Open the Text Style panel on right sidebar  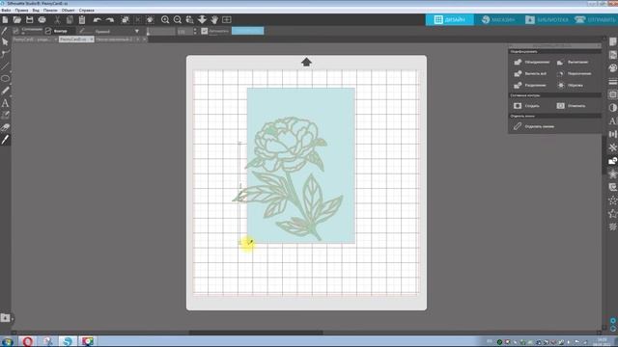pos(612,121)
